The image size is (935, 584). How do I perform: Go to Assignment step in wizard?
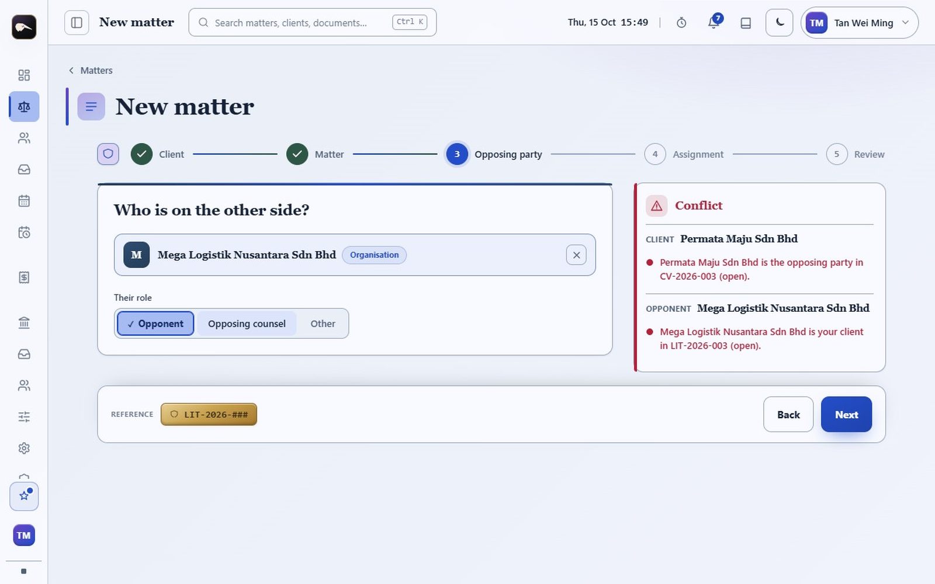pos(684,154)
